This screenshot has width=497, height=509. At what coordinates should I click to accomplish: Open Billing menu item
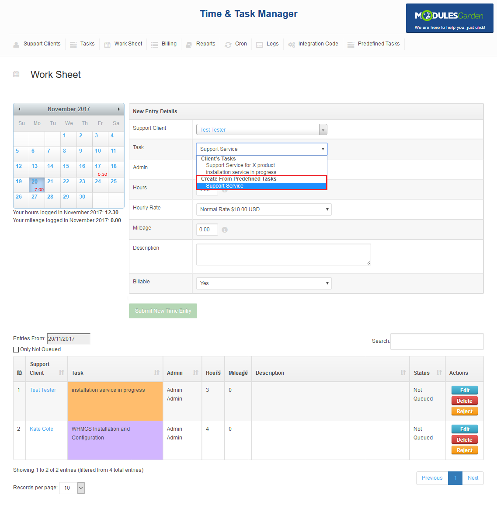pyautogui.click(x=169, y=44)
